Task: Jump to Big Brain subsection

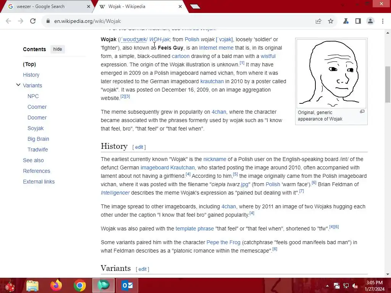Action: [39, 139]
